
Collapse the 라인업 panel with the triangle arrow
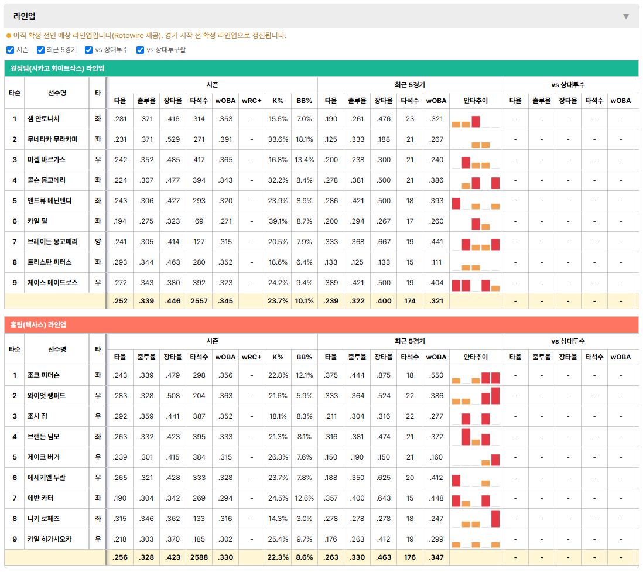click(x=626, y=16)
